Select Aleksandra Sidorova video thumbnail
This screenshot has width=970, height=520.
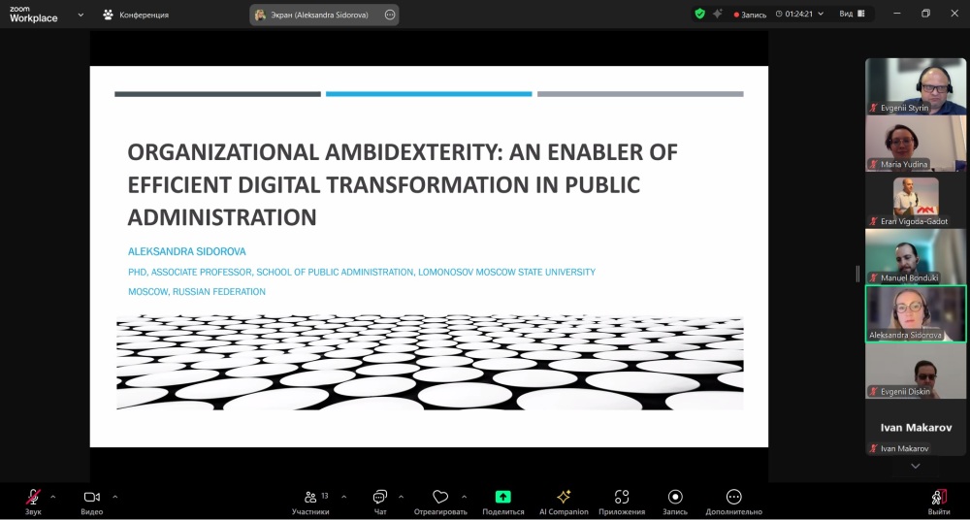916,314
